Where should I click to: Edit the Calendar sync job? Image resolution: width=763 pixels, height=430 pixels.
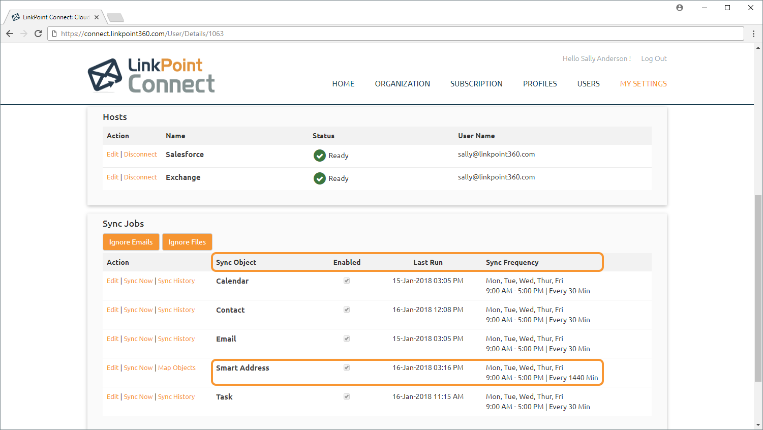(x=112, y=281)
